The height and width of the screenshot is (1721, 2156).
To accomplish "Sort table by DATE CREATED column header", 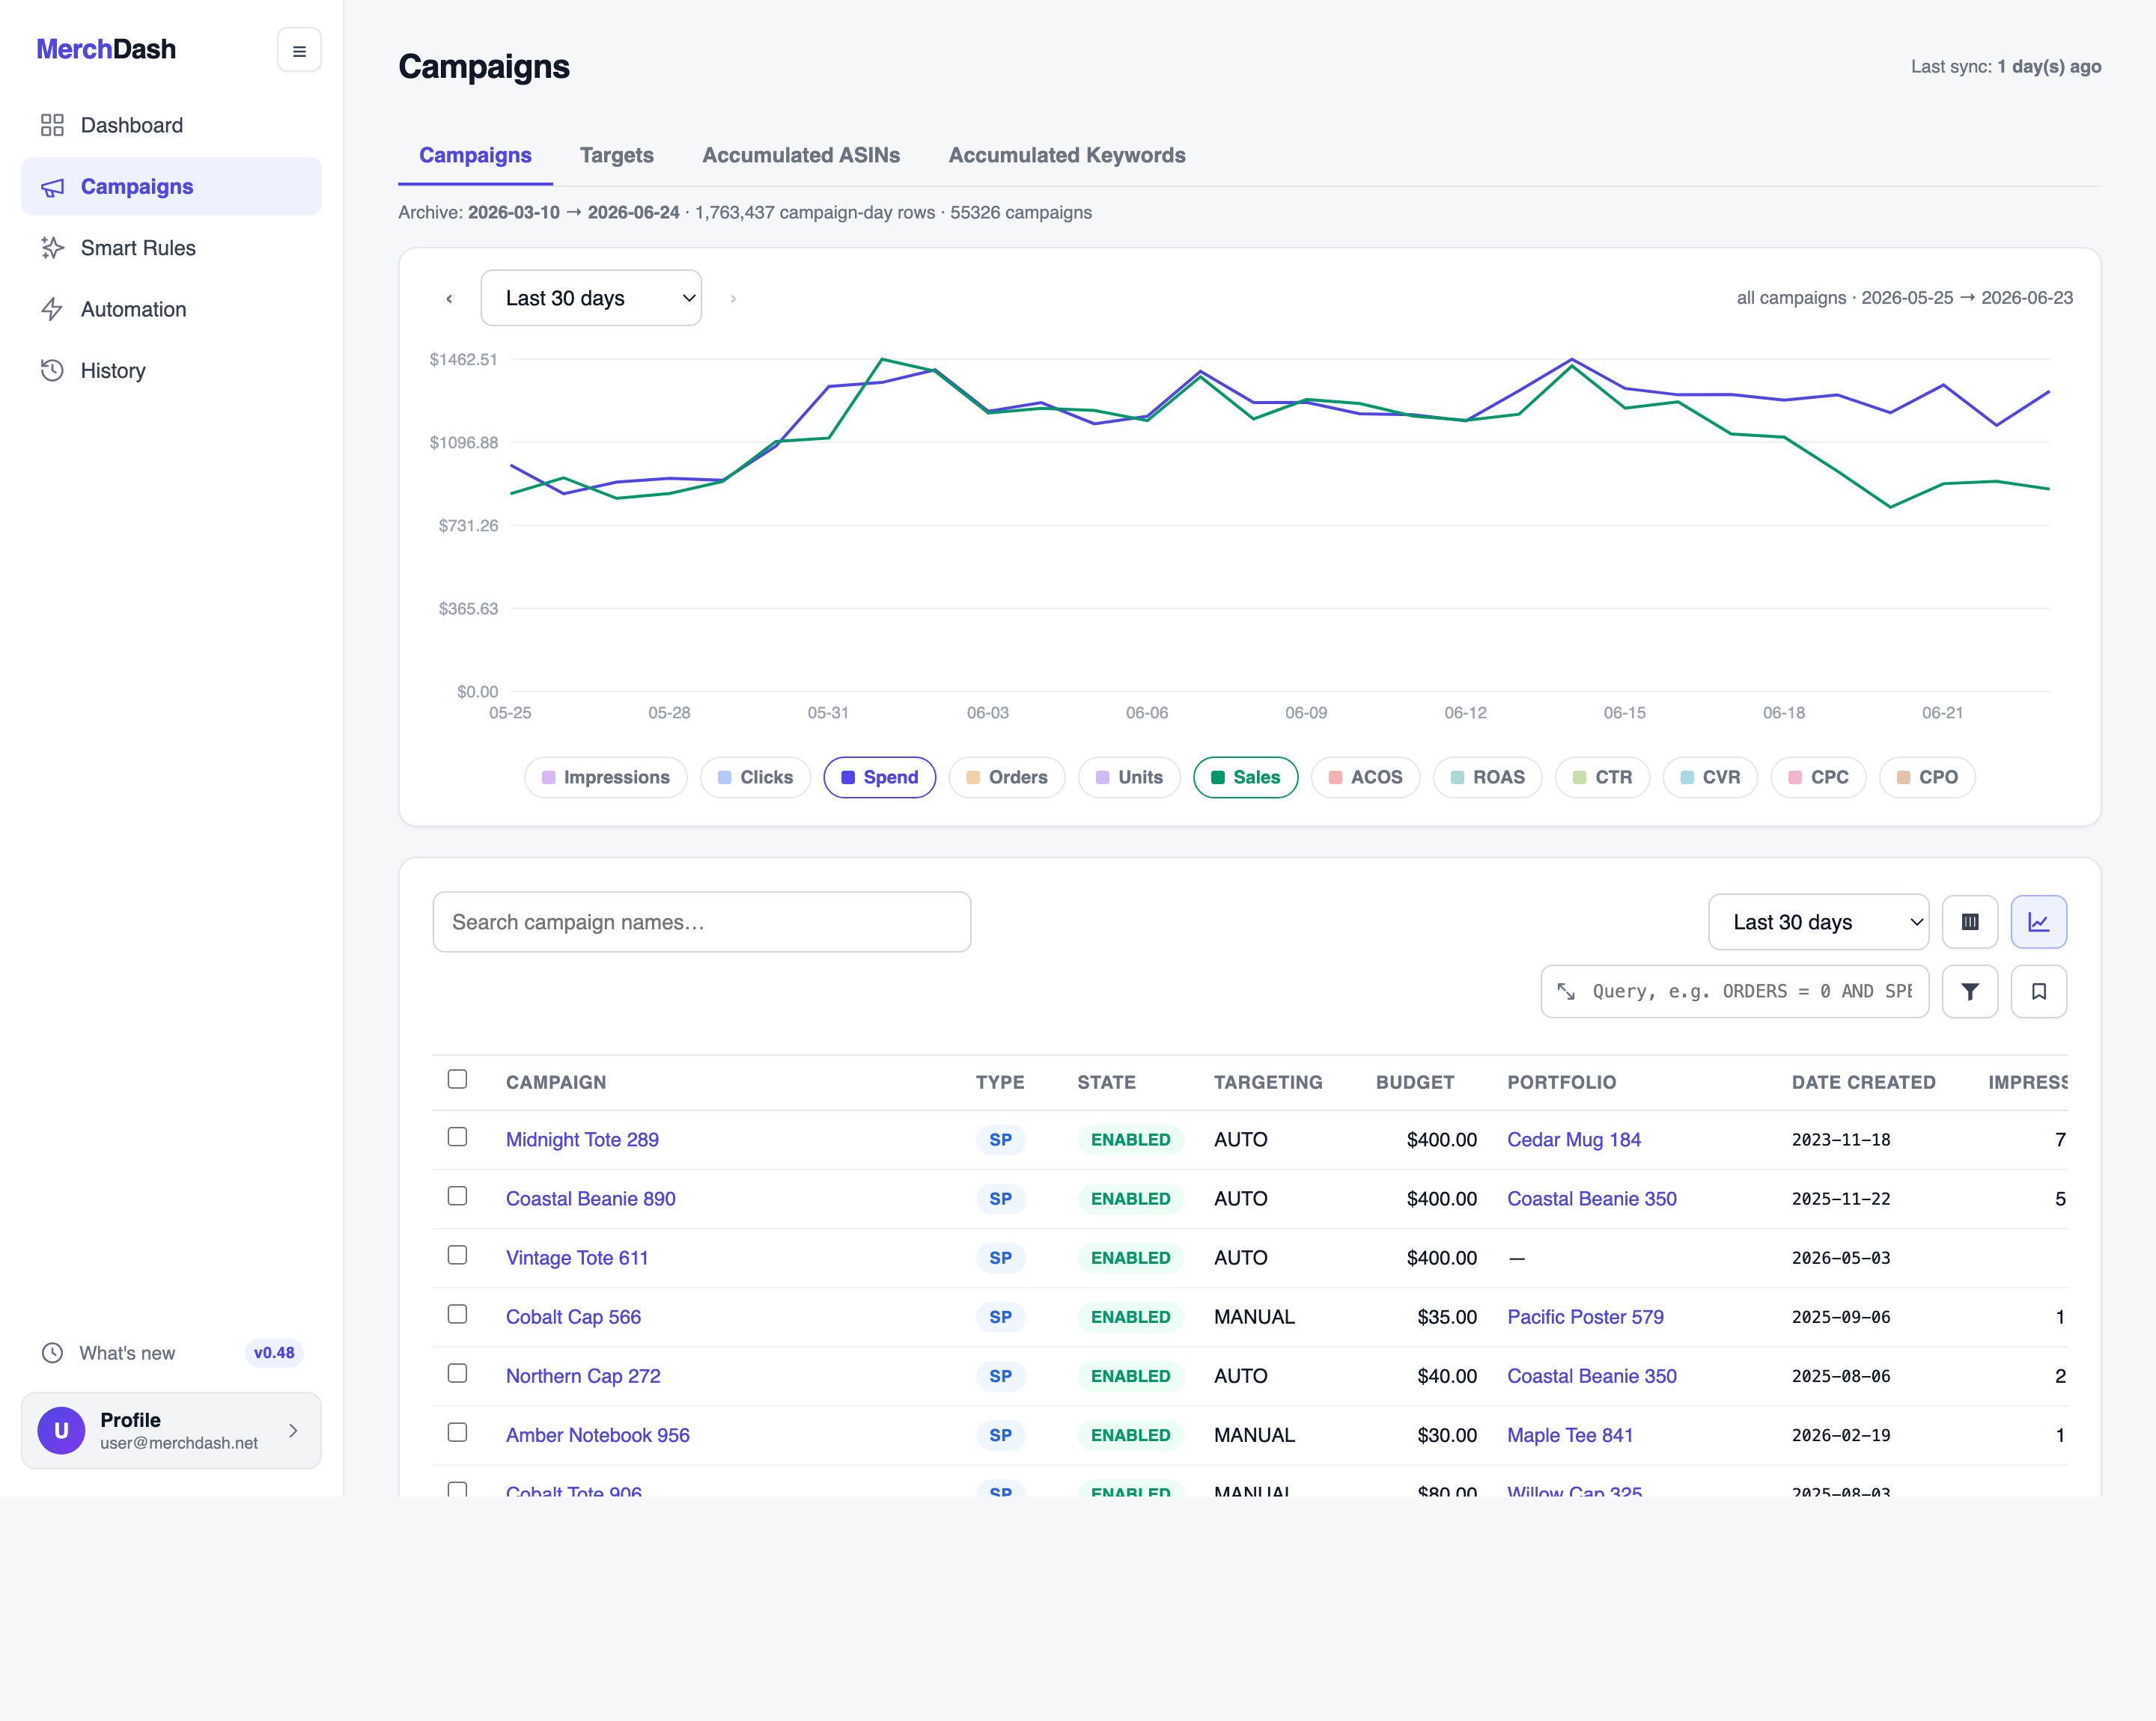I will click(1863, 1083).
